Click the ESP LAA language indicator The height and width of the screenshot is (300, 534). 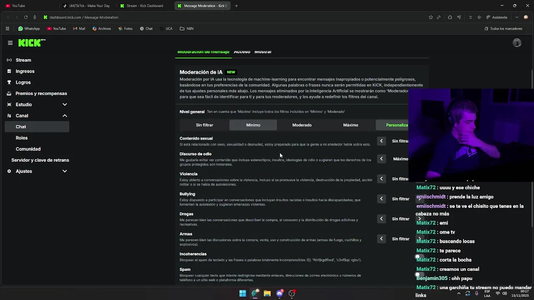tap(487, 293)
